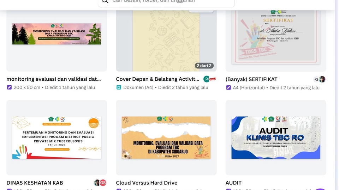
Task: Click the "AUDIT" design title
Action: pyautogui.click(x=233, y=183)
